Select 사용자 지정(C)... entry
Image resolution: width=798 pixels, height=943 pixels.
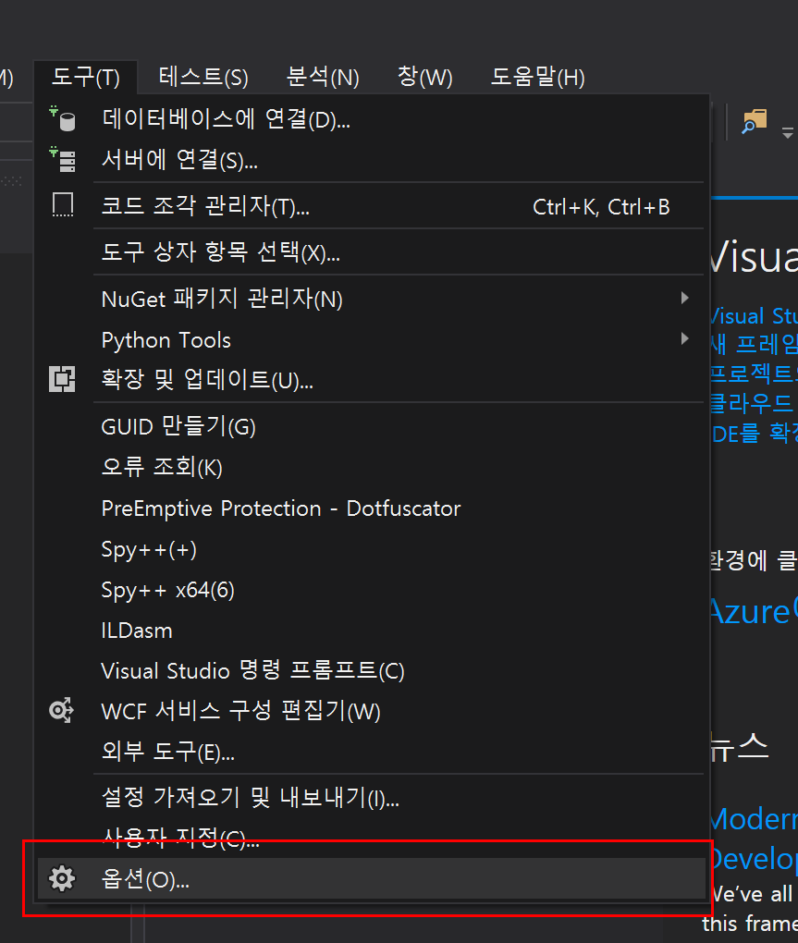coord(371,838)
